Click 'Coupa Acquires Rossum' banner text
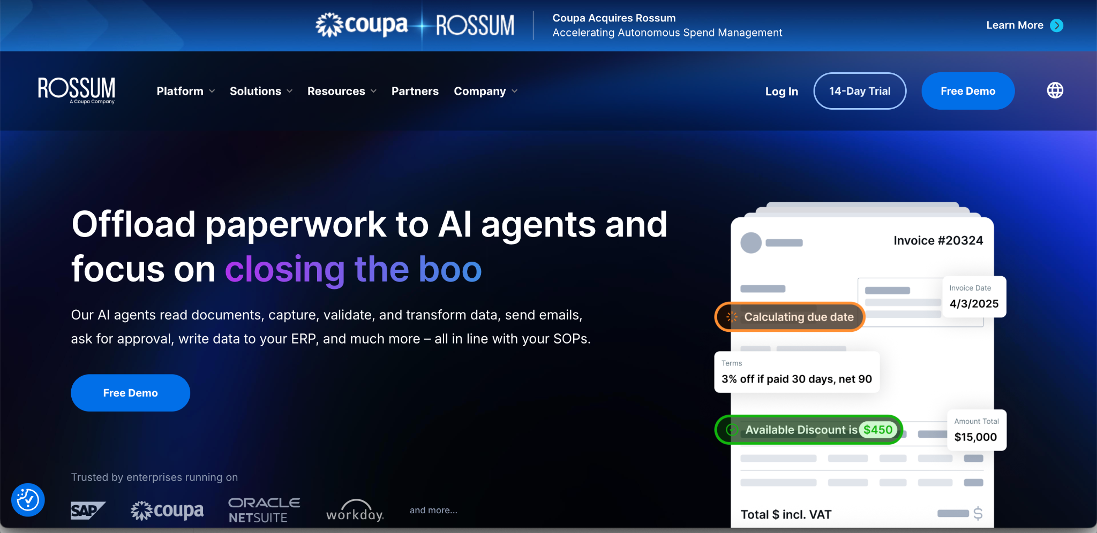The height and width of the screenshot is (533, 1097). tap(614, 18)
